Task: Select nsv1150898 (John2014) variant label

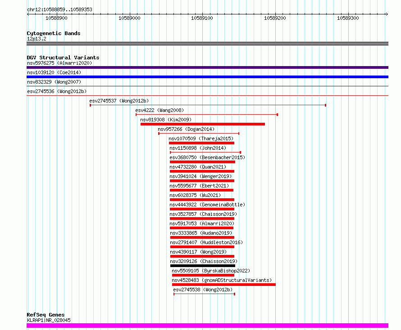Action: click(x=198, y=148)
